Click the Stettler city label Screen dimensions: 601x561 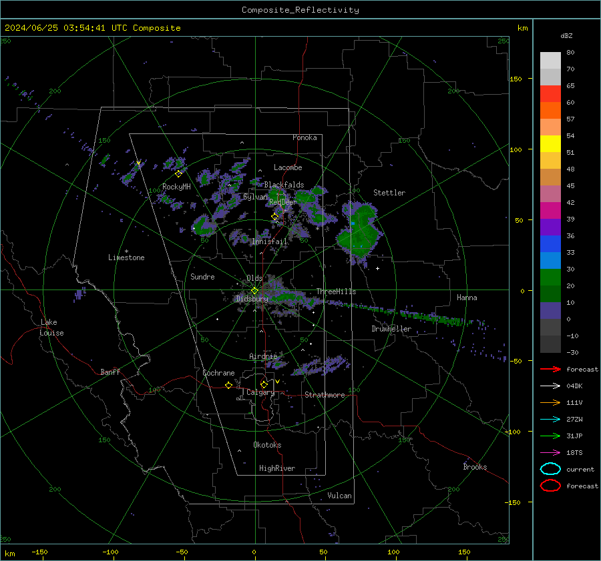[x=389, y=193]
